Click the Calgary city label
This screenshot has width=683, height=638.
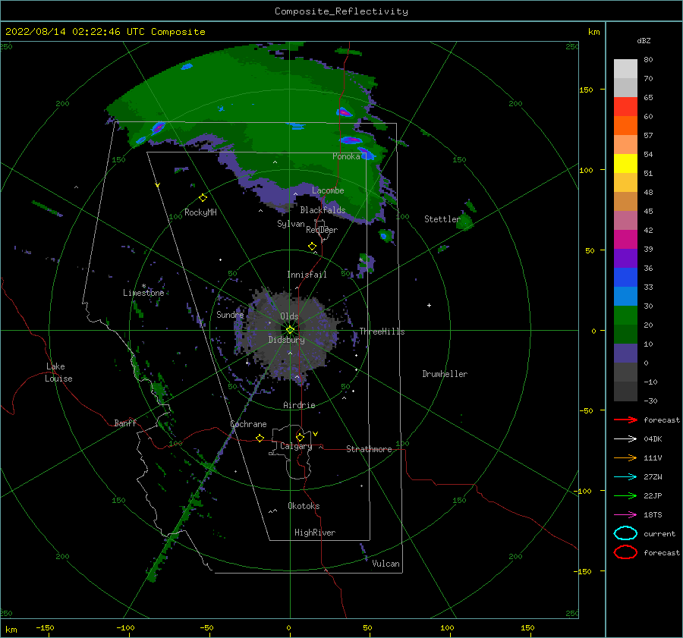point(296,446)
